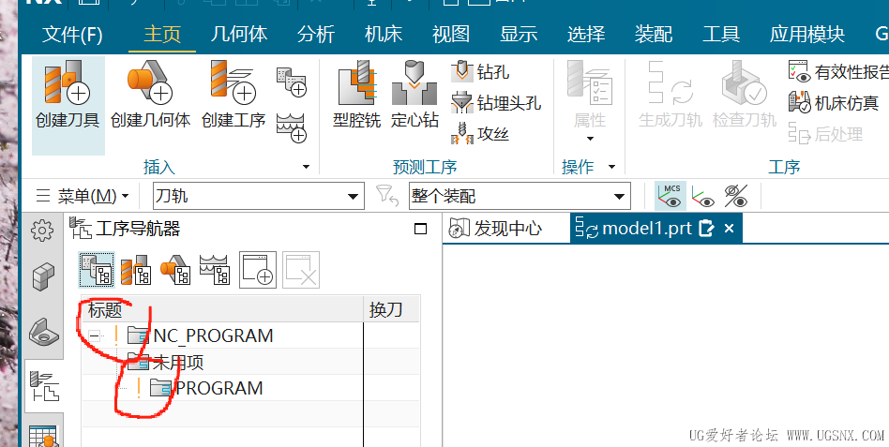
Task: Switch to the 应用模块 ribbon tab
Action: point(806,34)
